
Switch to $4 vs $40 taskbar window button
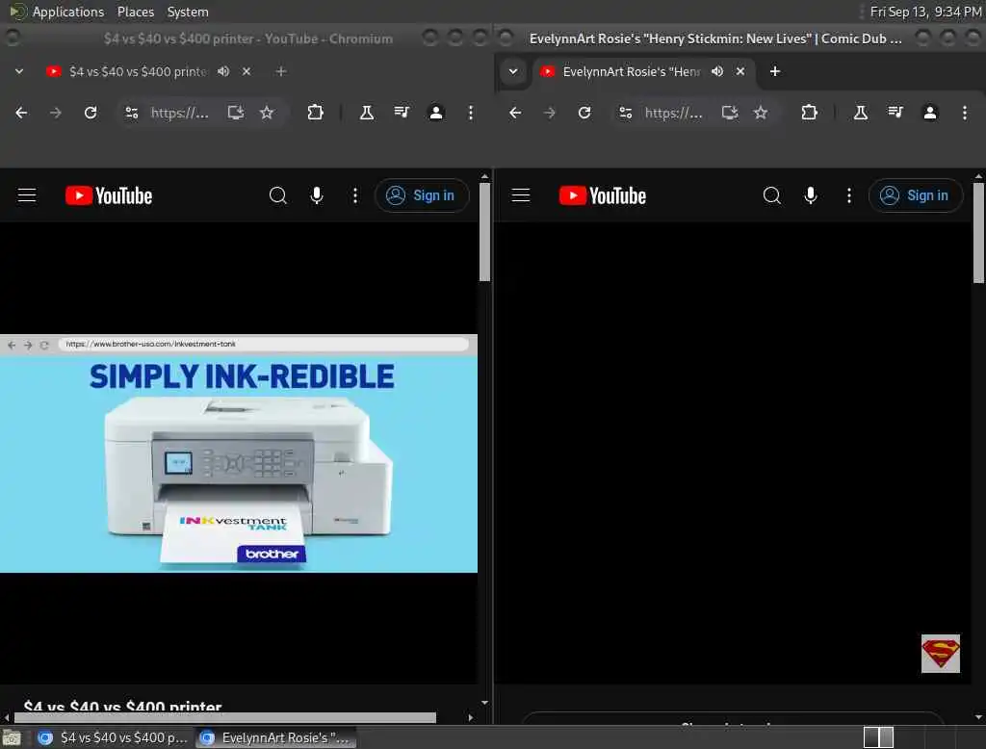(112, 737)
